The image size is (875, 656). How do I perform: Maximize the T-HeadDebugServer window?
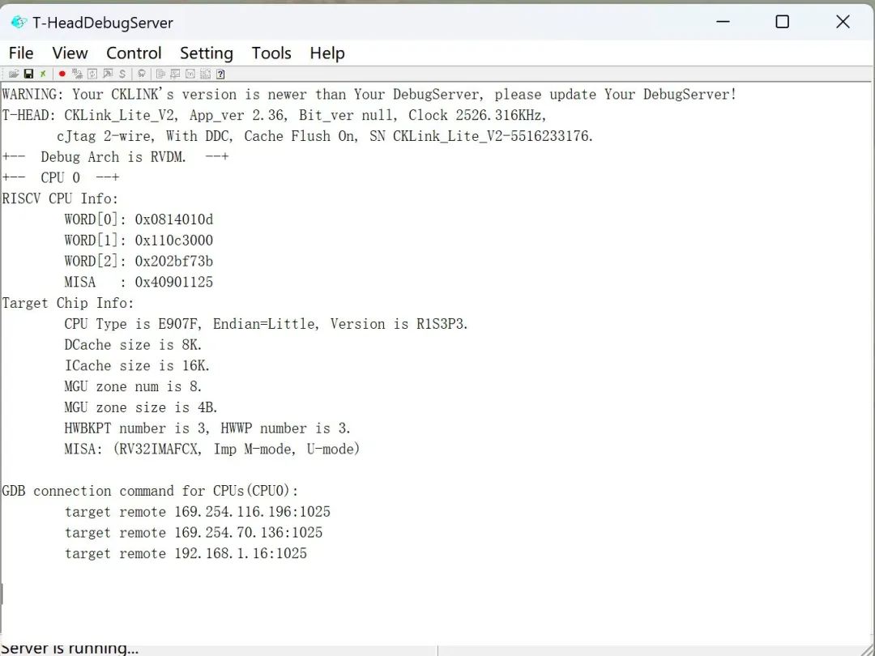(x=782, y=22)
